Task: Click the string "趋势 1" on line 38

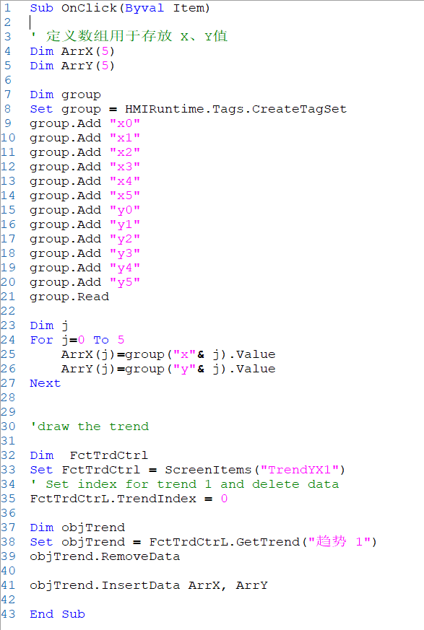Action: [x=339, y=542]
